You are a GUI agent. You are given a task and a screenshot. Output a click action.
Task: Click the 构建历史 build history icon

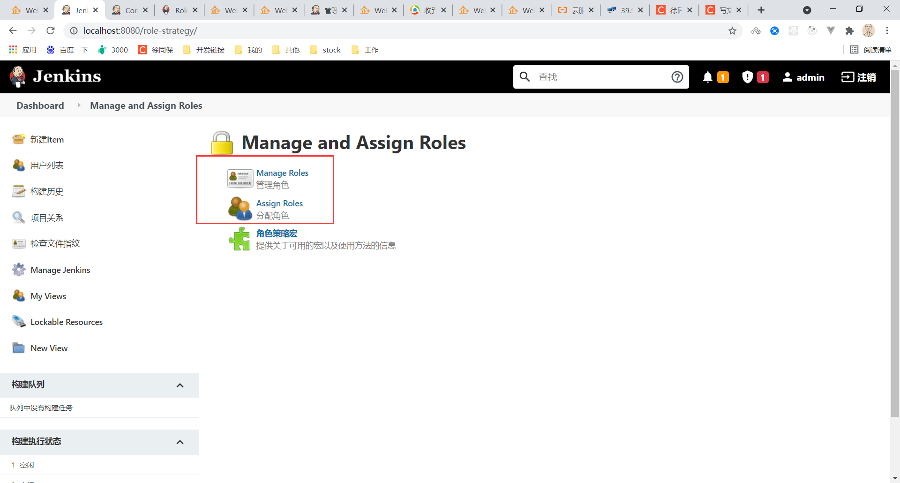point(18,191)
